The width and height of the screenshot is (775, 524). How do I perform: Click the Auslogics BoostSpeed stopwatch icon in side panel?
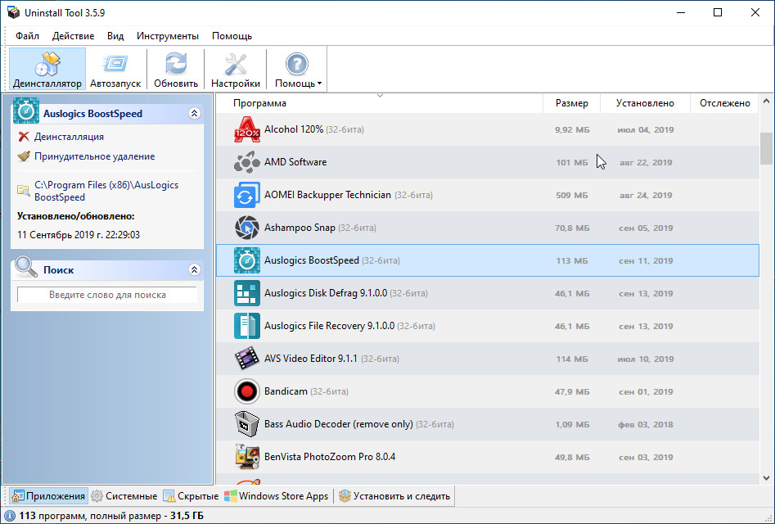click(25, 111)
